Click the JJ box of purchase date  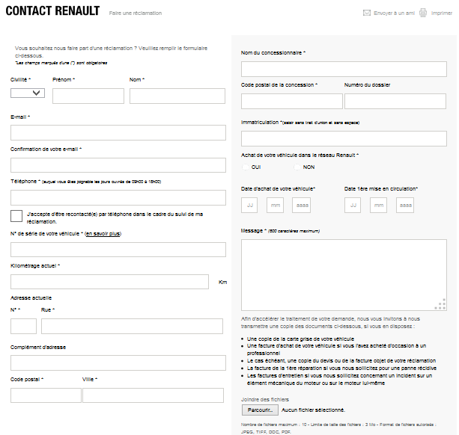pyautogui.click(x=250, y=205)
